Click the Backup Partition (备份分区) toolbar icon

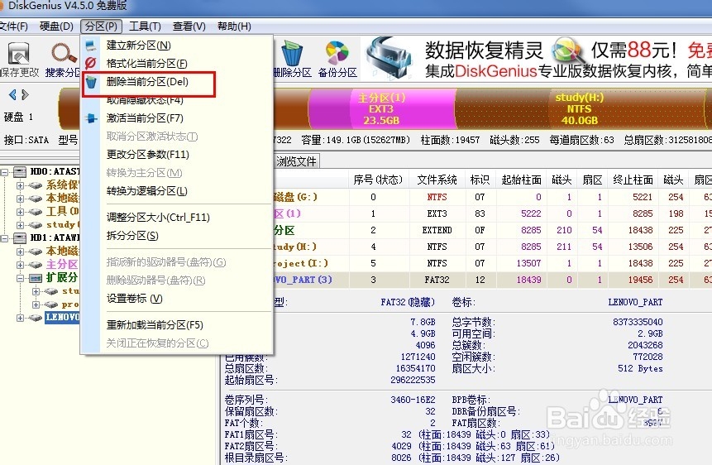click(x=337, y=53)
